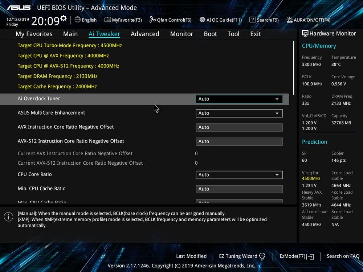Open Search(F9)
This screenshot has height=272, width=363.
264,20
